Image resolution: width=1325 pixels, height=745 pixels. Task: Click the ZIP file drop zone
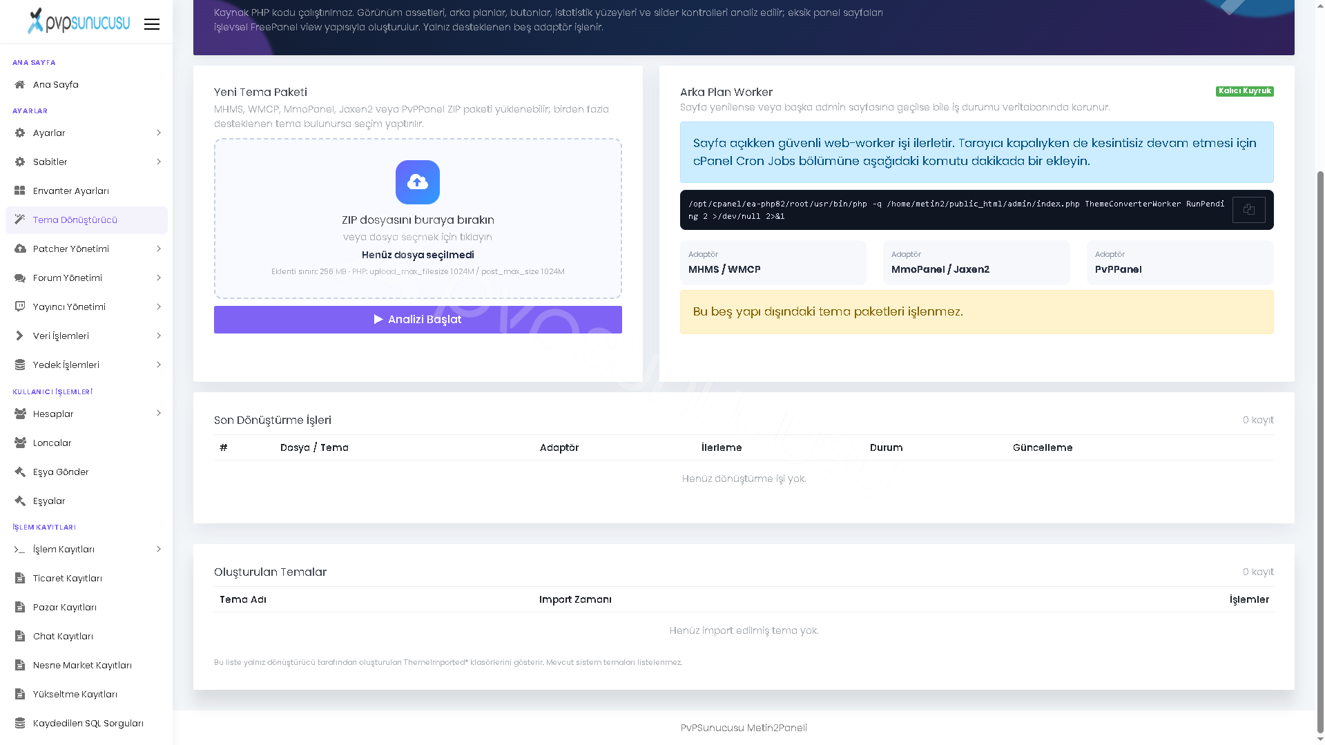coord(418,219)
